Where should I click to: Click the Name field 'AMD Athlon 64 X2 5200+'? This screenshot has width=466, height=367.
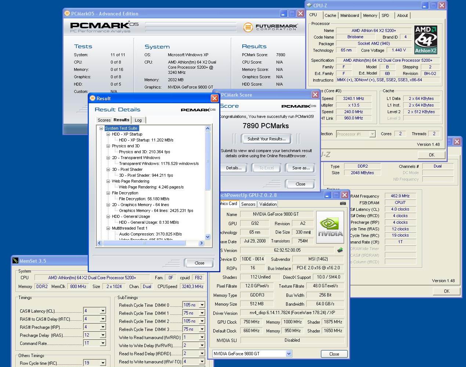point(374,30)
